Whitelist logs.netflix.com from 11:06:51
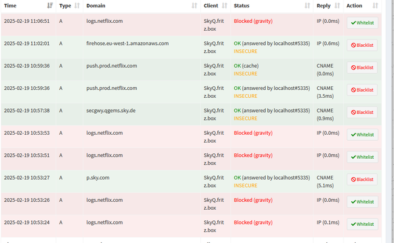 (x=363, y=23)
